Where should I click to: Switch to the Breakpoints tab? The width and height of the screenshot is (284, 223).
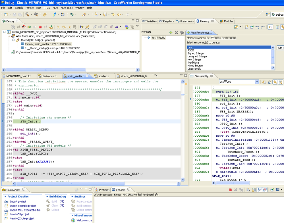click(x=185, y=21)
